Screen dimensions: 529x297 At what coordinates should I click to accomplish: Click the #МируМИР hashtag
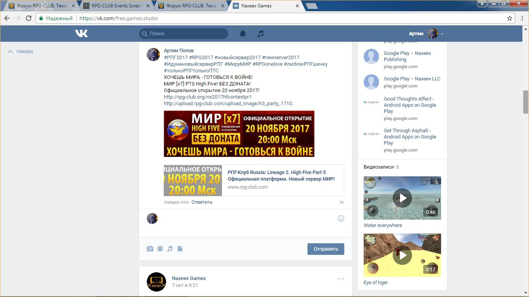(x=238, y=64)
